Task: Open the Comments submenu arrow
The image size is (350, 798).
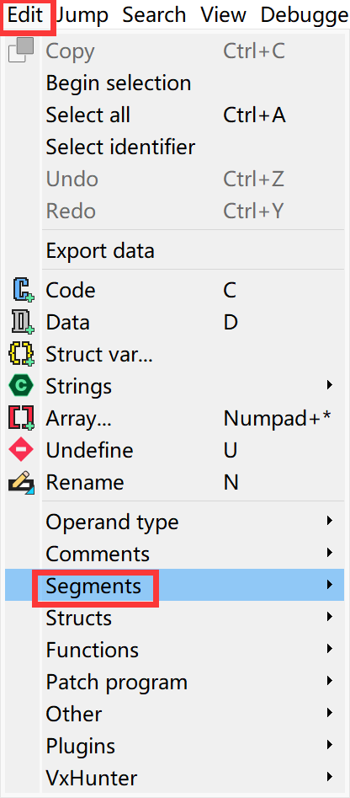Action: click(x=330, y=553)
